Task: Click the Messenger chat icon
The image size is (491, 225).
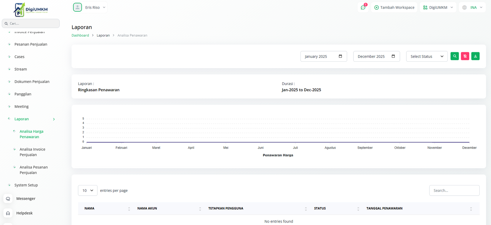Action: point(8,199)
